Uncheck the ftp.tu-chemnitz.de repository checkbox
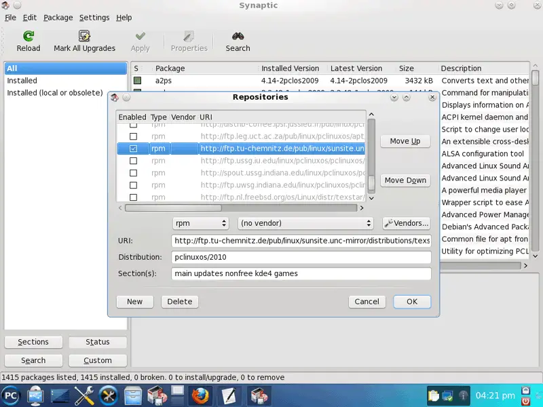The height and width of the screenshot is (407, 543). 133,149
